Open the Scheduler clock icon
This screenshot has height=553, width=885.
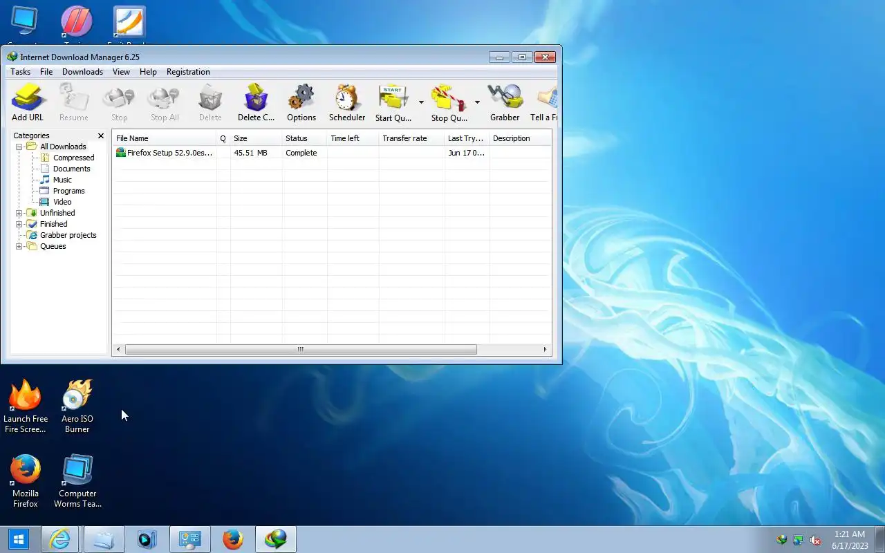(347, 102)
